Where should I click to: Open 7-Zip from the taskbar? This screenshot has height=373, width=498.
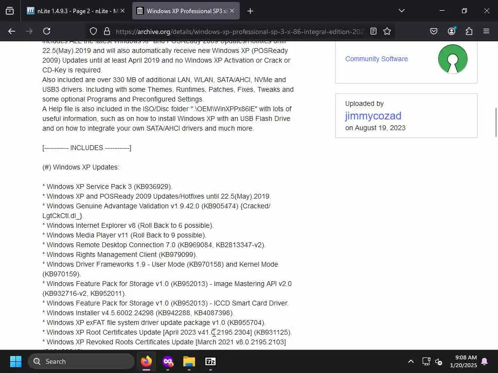tap(210, 361)
